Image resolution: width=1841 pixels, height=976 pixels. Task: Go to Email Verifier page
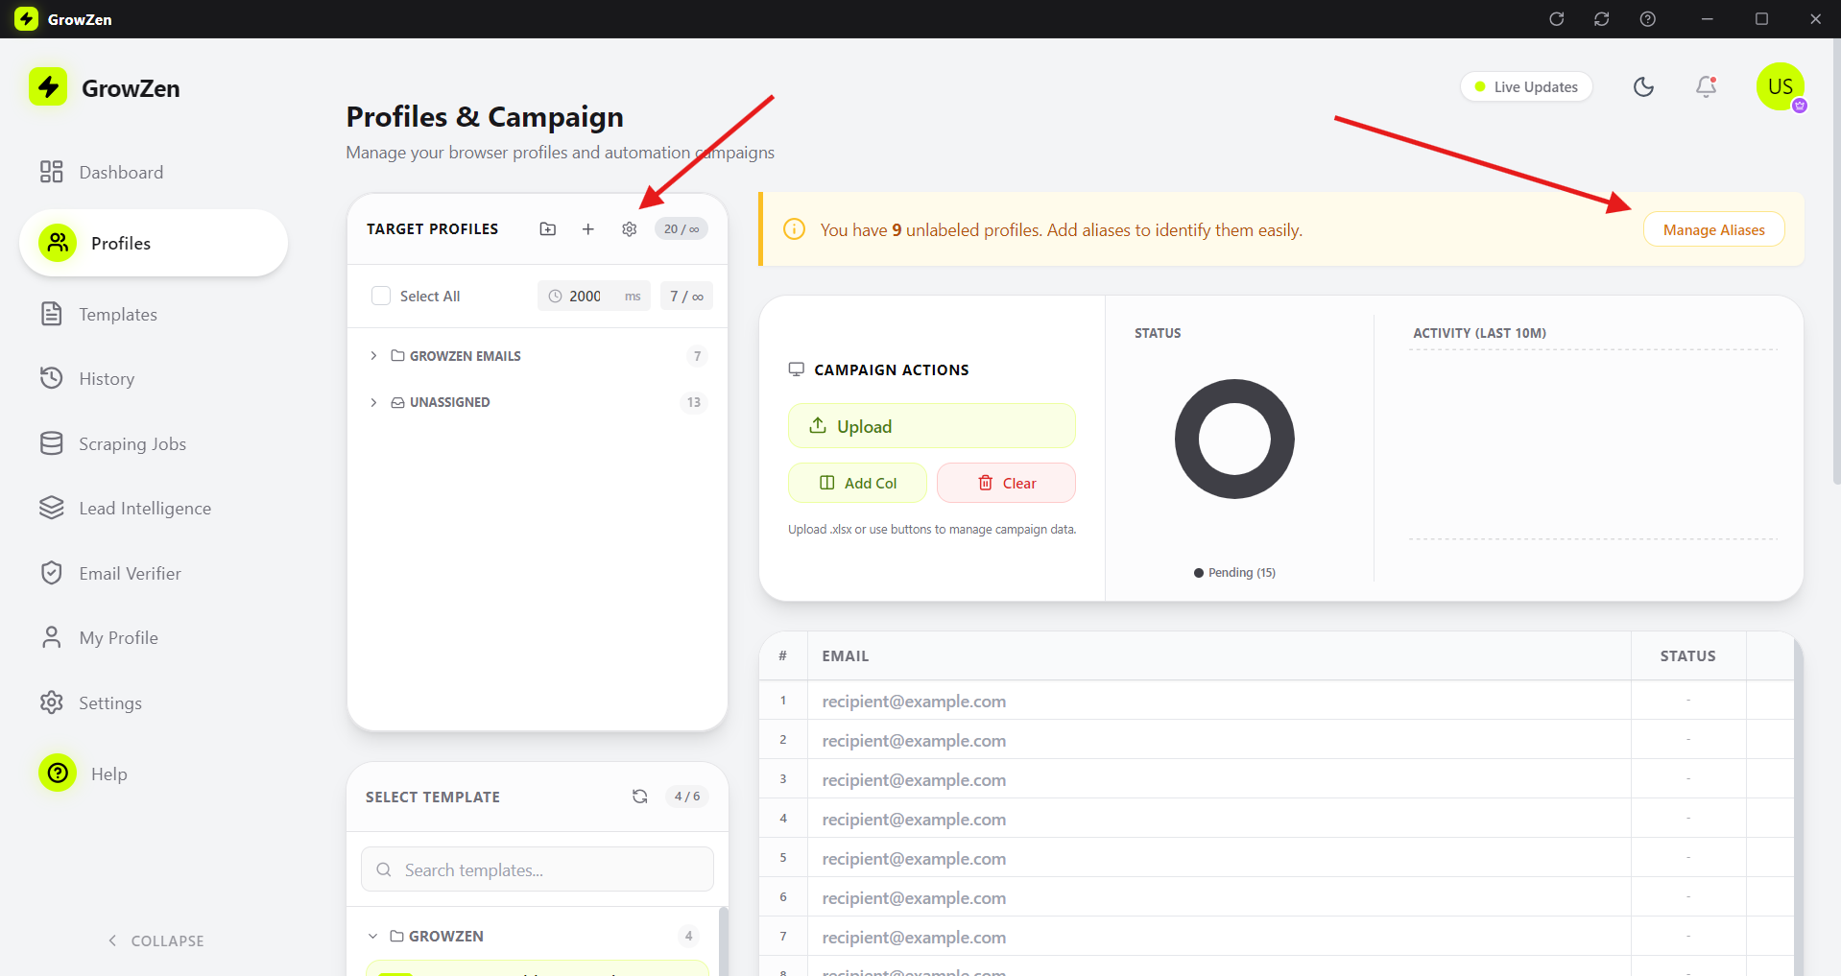130,574
